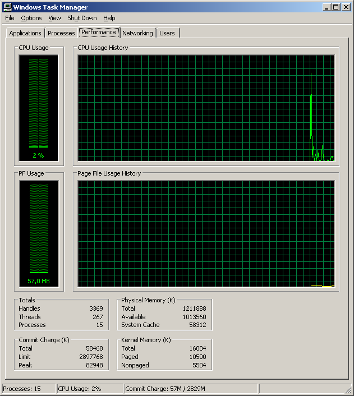Click the Page File Usage History graph
The height and width of the screenshot is (396, 354).
point(206,233)
